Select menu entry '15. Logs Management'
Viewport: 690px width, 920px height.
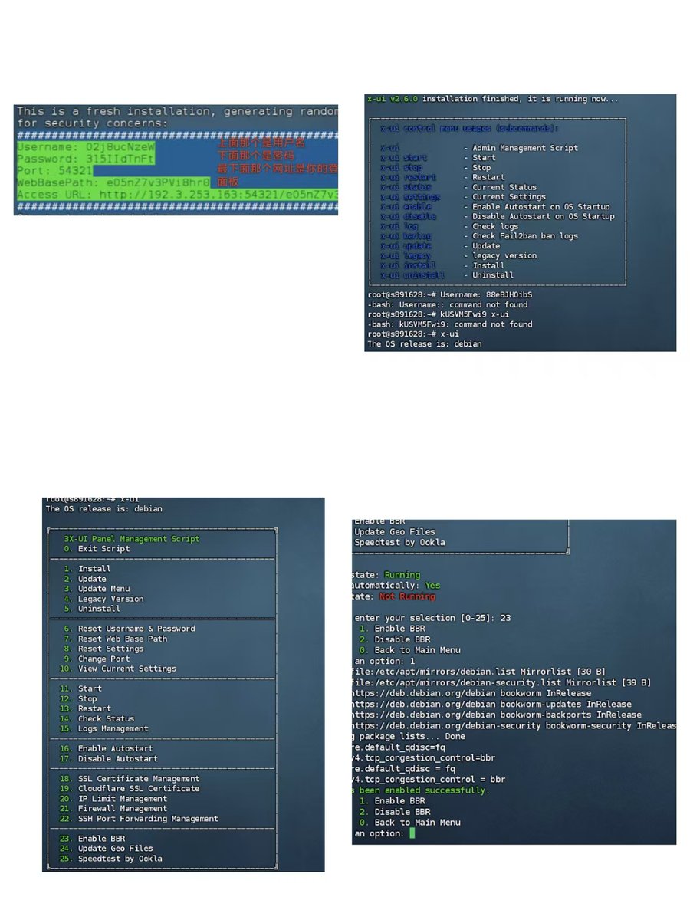[x=104, y=728]
